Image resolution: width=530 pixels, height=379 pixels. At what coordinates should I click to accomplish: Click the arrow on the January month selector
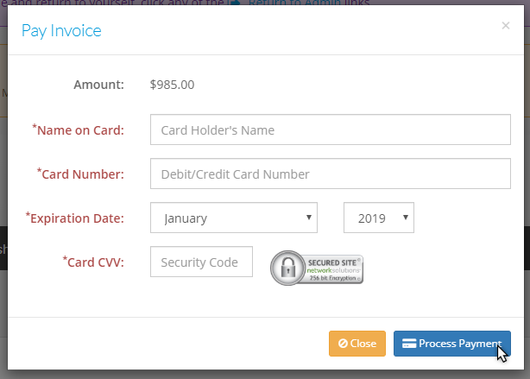(x=309, y=218)
